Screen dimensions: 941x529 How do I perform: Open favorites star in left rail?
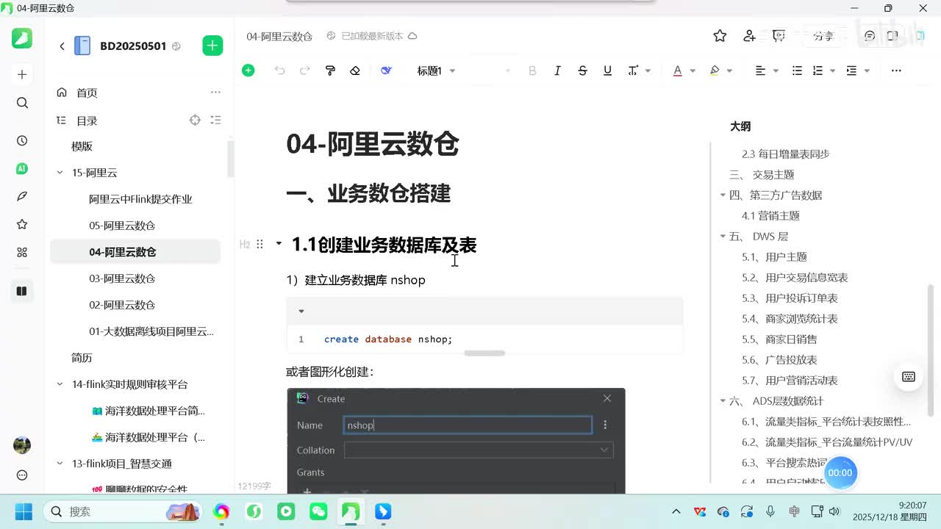click(22, 224)
